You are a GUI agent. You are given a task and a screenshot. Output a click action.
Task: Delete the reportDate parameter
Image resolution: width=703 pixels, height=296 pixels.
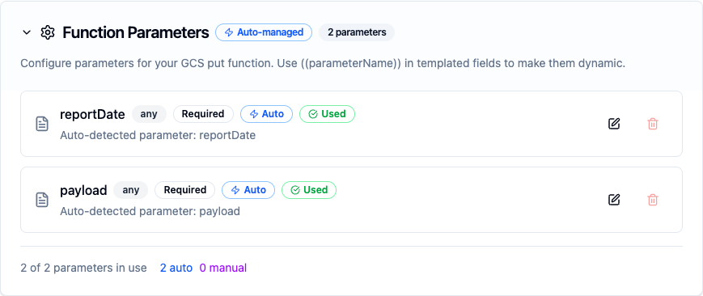653,124
